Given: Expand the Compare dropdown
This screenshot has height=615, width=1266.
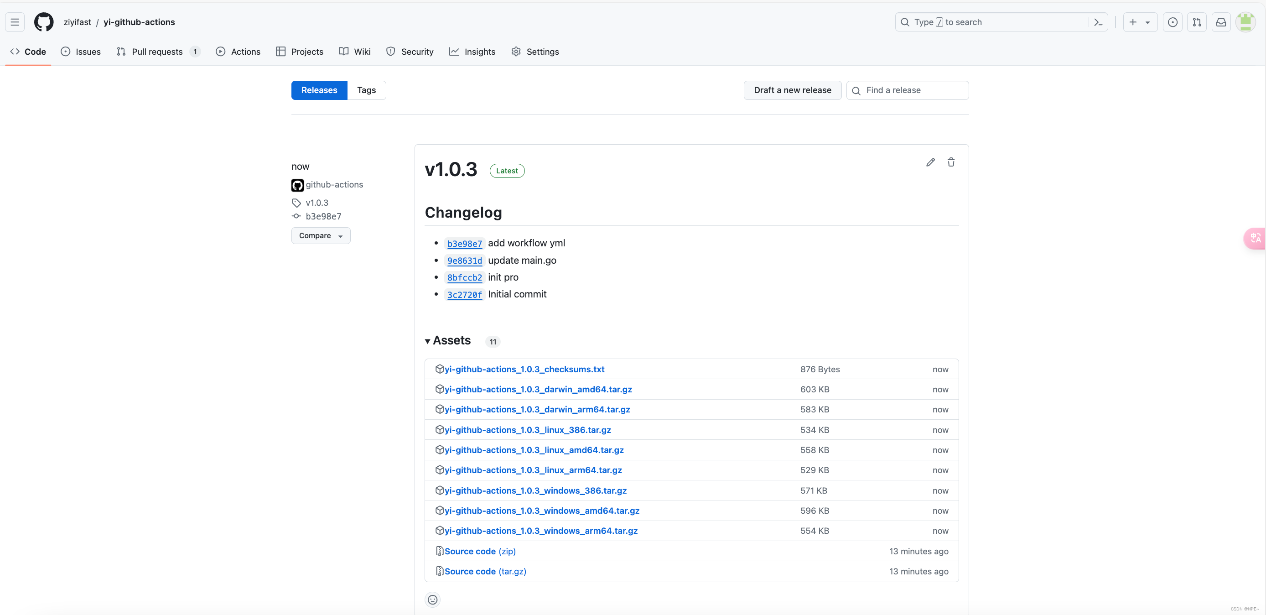Looking at the screenshot, I should coord(321,235).
